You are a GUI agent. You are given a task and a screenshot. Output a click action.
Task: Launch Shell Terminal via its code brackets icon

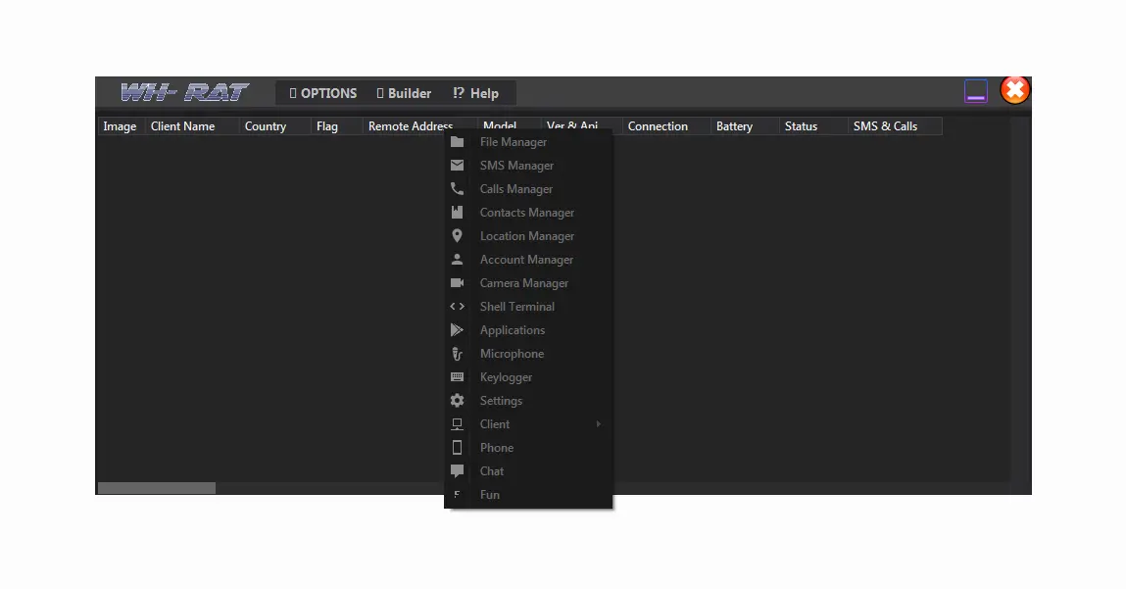(x=457, y=306)
